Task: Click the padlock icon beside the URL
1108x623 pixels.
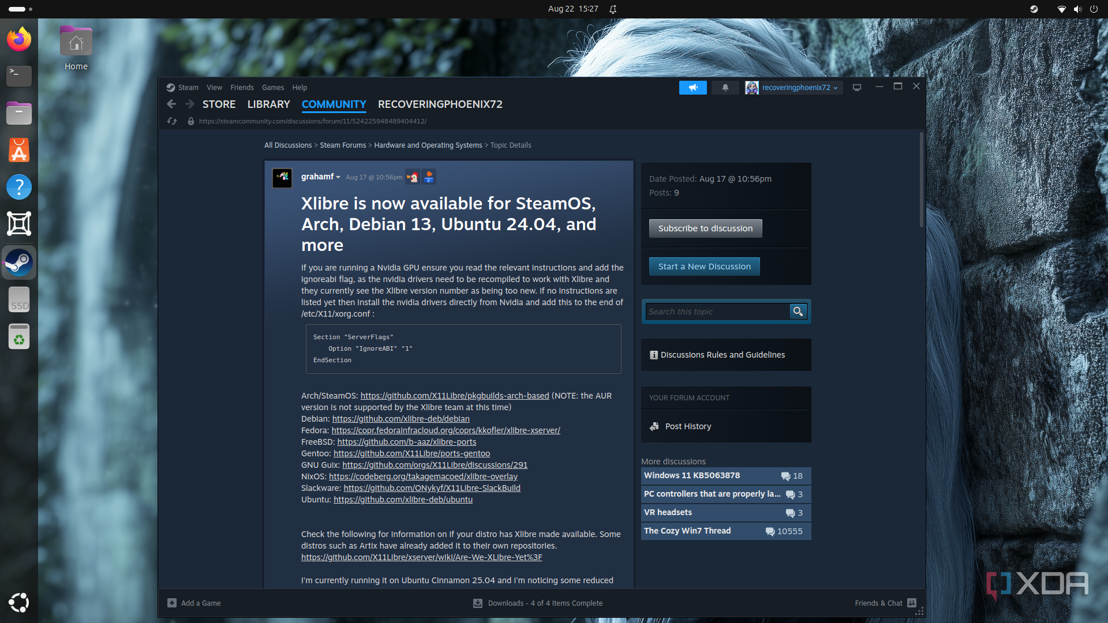Action: 191,121
